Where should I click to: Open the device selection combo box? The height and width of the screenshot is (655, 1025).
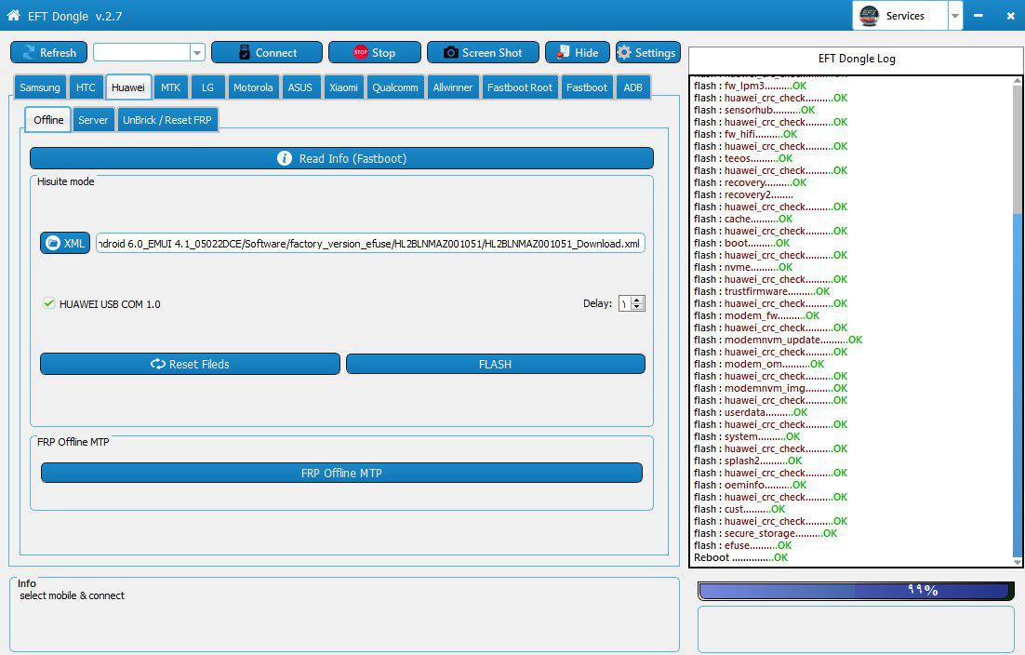coord(149,52)
